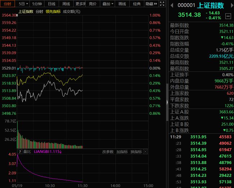Open the 5日 period dropdown

pyautogui.click(x=23, y=4)
